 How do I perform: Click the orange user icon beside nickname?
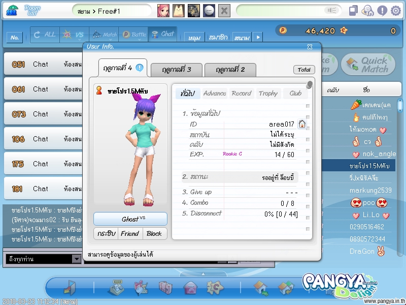(x=99, y=90)
